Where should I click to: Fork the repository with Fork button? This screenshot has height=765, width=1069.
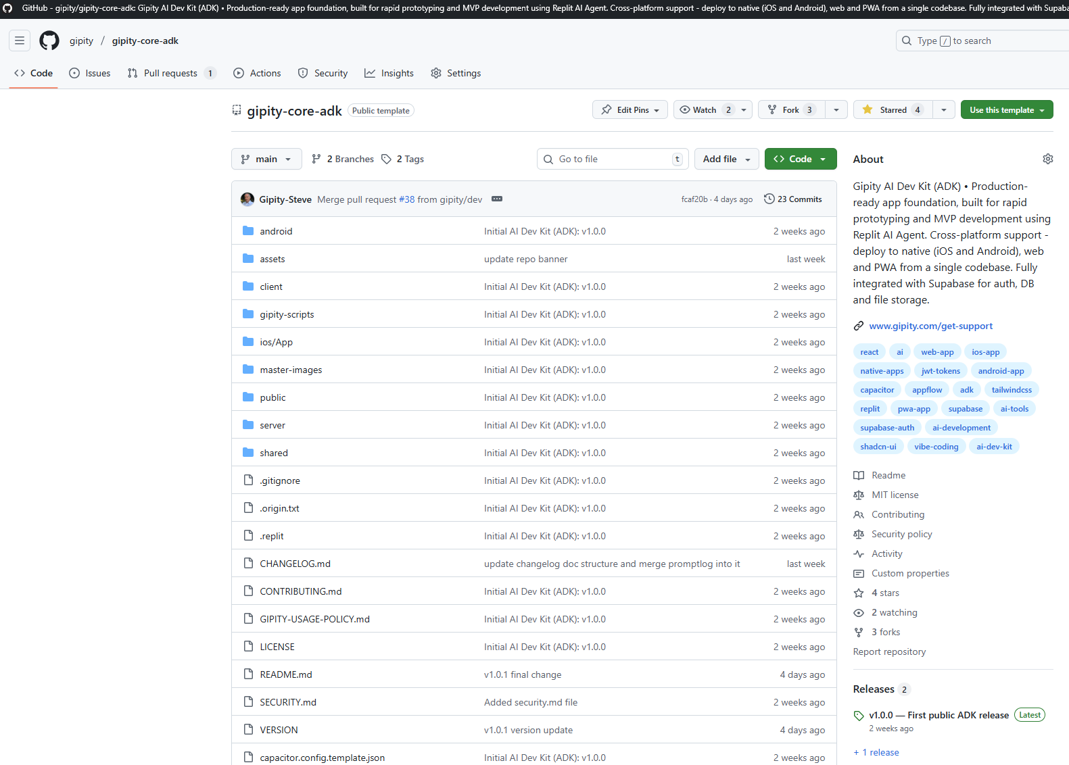point(792,109)
